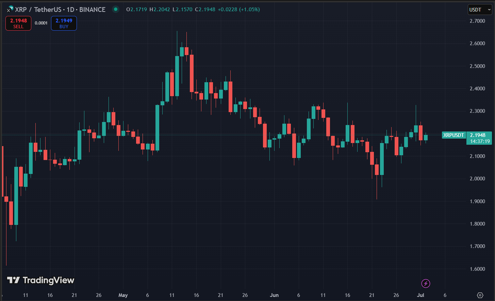
Task: Click the 2.0000 price axis label
Action: click(x=477, y=179)
